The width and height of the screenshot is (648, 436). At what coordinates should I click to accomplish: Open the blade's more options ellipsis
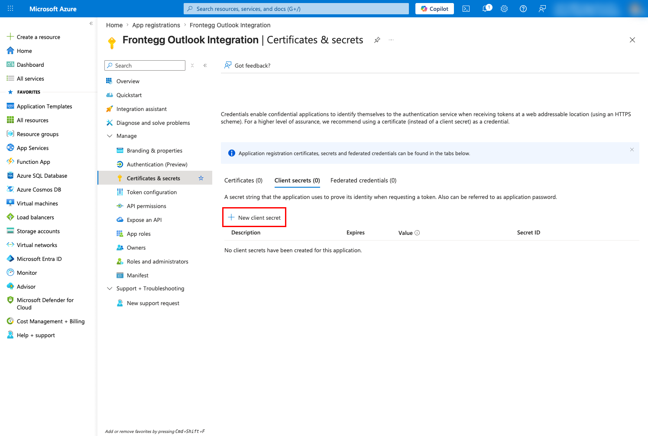coord(391,40)
